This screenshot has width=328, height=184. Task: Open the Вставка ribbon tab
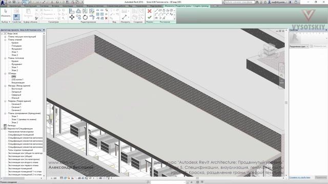click(x=55, y=6)
